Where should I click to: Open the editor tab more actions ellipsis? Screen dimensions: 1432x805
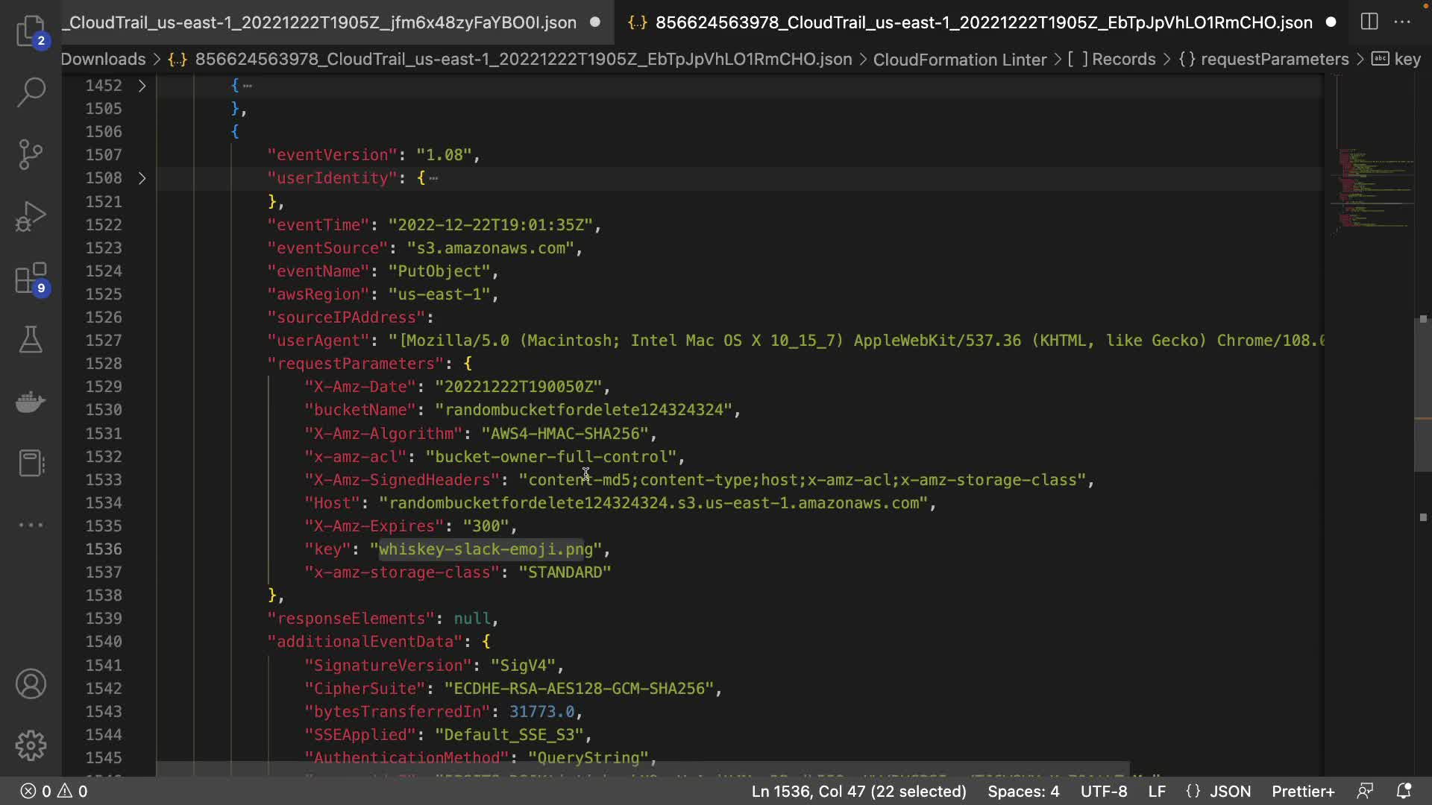1402,22
